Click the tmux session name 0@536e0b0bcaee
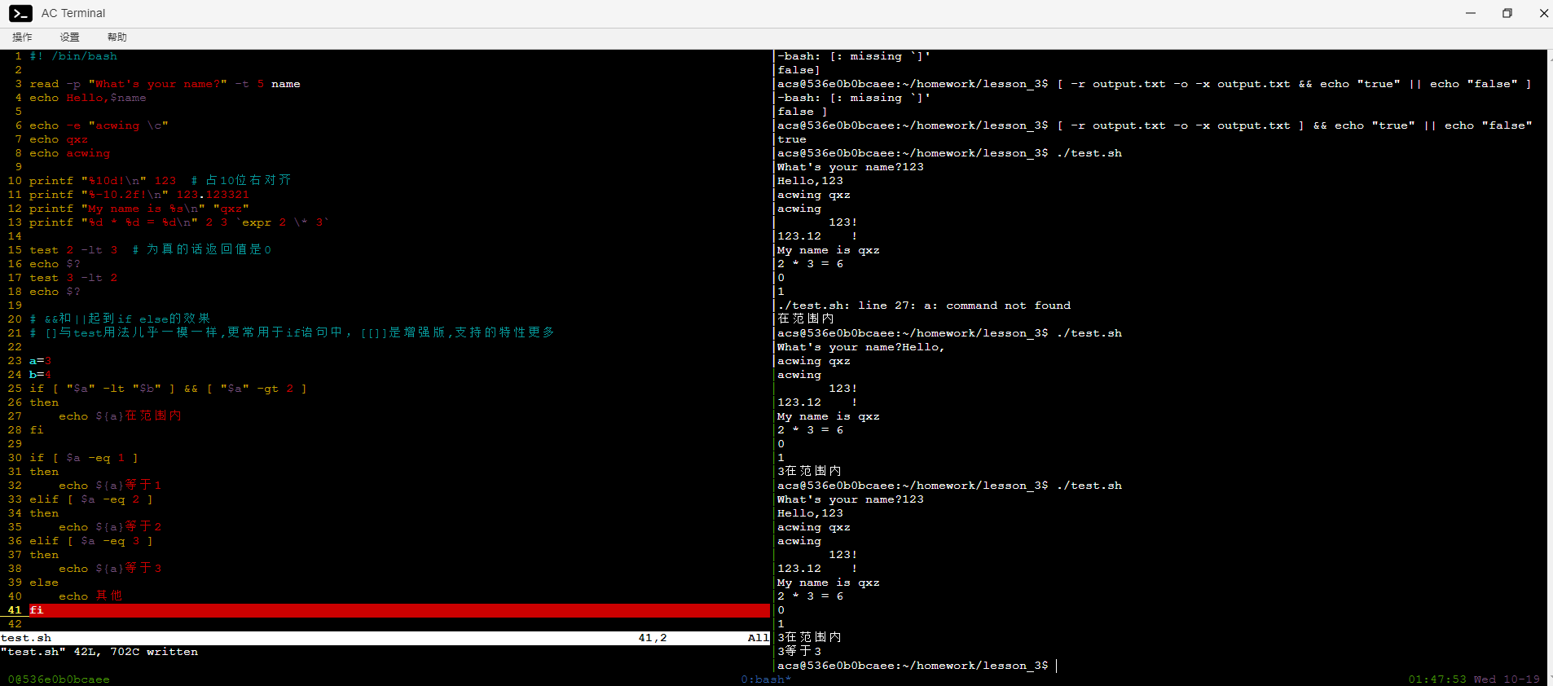The width and height of the screenshot is (1553, 686). coord(58,679)
